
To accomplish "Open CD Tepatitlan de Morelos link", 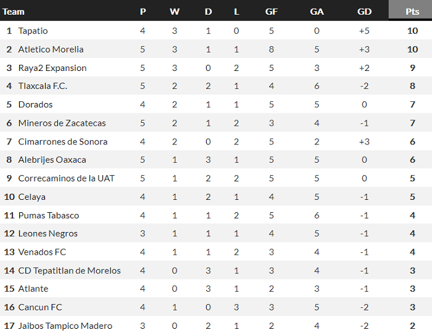I will point(69,270).
